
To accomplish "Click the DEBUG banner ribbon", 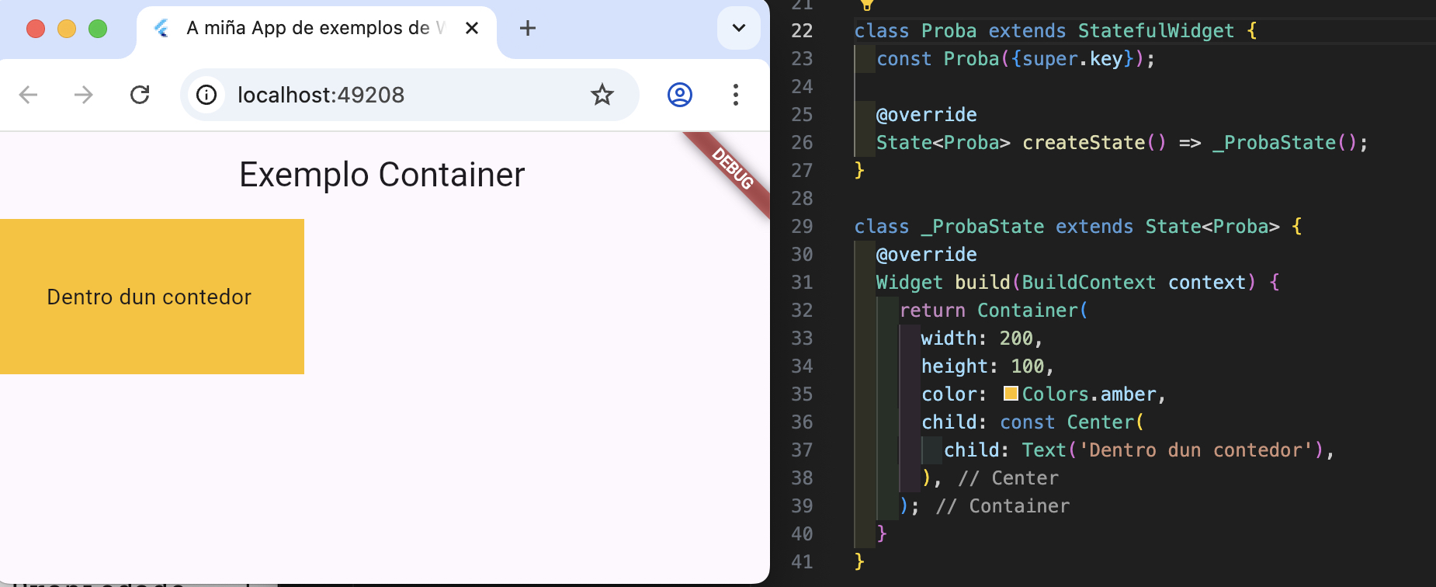I will pos(732,168).
